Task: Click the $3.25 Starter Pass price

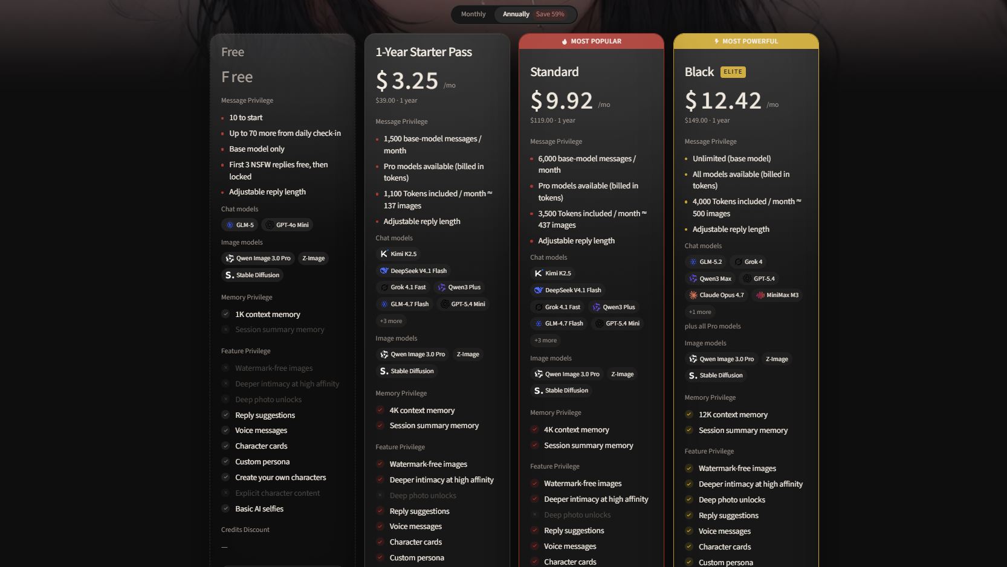Action: tap(407, 81)
